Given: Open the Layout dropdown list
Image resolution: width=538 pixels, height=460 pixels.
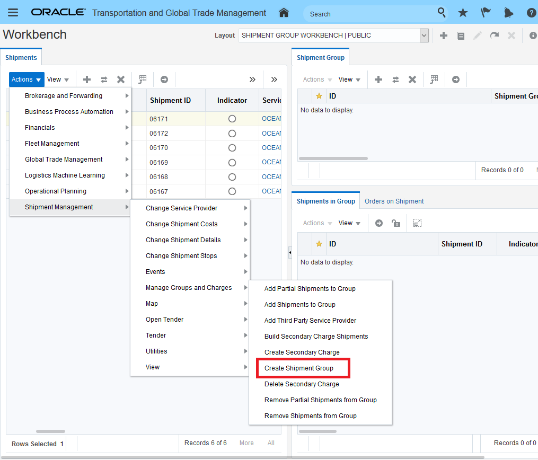Looking at the screenshot, I should point(424,36).
